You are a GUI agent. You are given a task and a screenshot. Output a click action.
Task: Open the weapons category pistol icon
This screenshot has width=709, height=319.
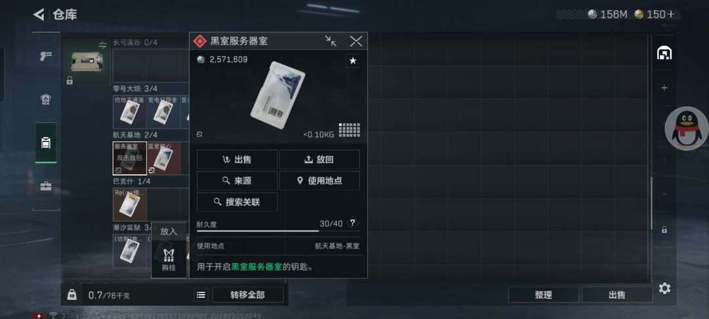coord(46,56)
